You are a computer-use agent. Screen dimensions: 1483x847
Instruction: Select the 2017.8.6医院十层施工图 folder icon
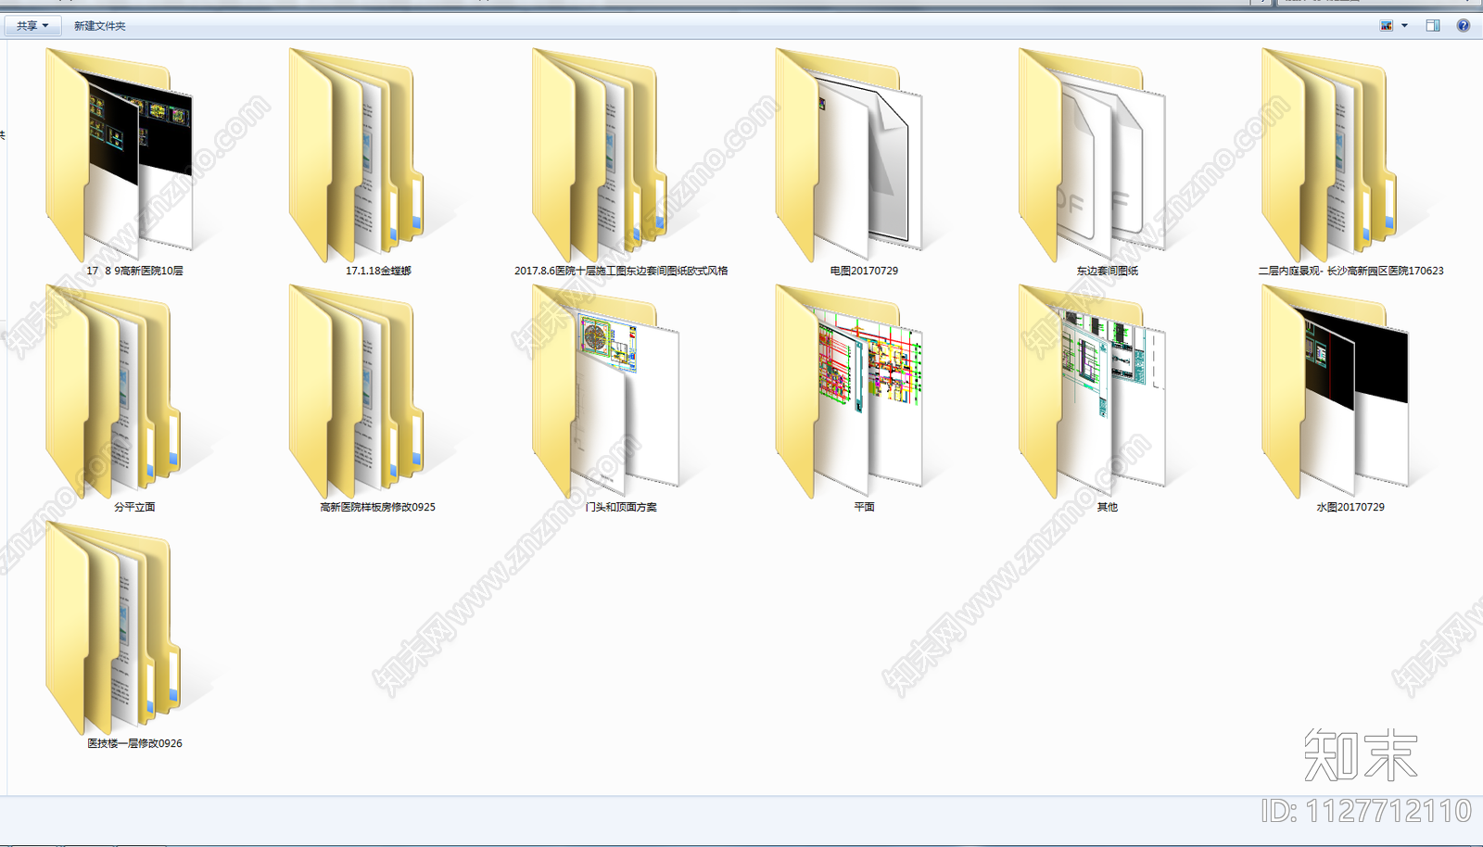click(600, 155)
